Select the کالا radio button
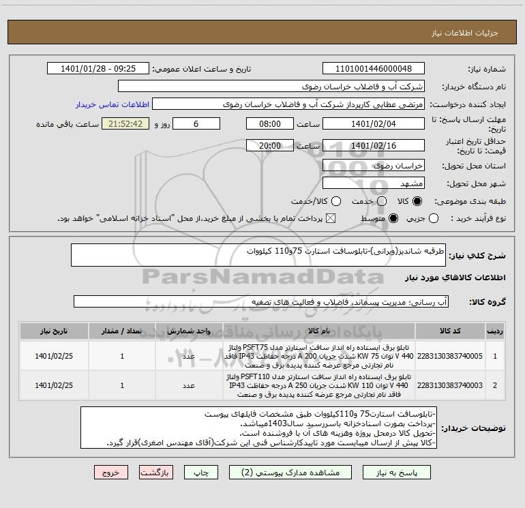This screenshot has width=525, height=508. click(417, 201)
